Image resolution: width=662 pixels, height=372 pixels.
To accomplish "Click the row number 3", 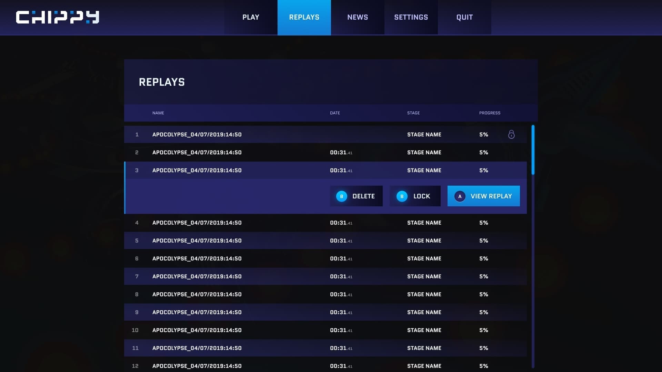I will (137, 170).
